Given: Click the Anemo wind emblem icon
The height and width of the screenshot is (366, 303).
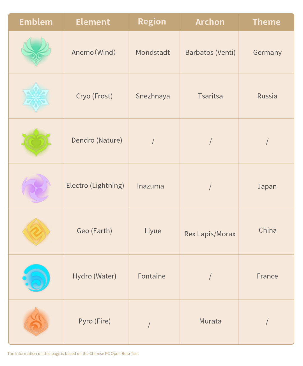Looking at the screenshot, I should click(x=36, y=52).
